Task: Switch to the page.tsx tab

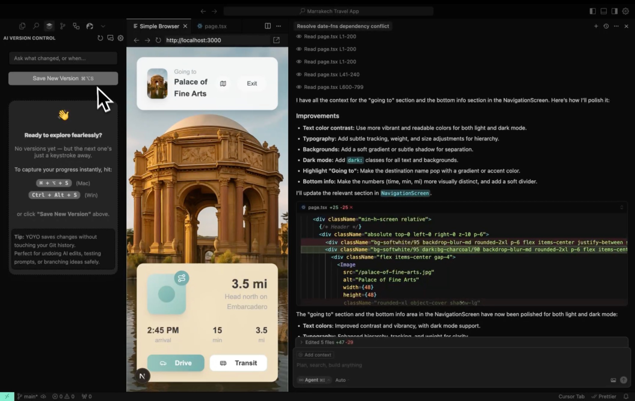Action: 215,26
